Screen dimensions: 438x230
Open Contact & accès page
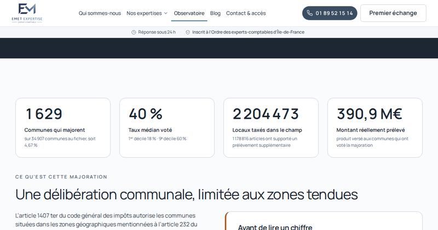pyautogui.click(x=246, y=13)
